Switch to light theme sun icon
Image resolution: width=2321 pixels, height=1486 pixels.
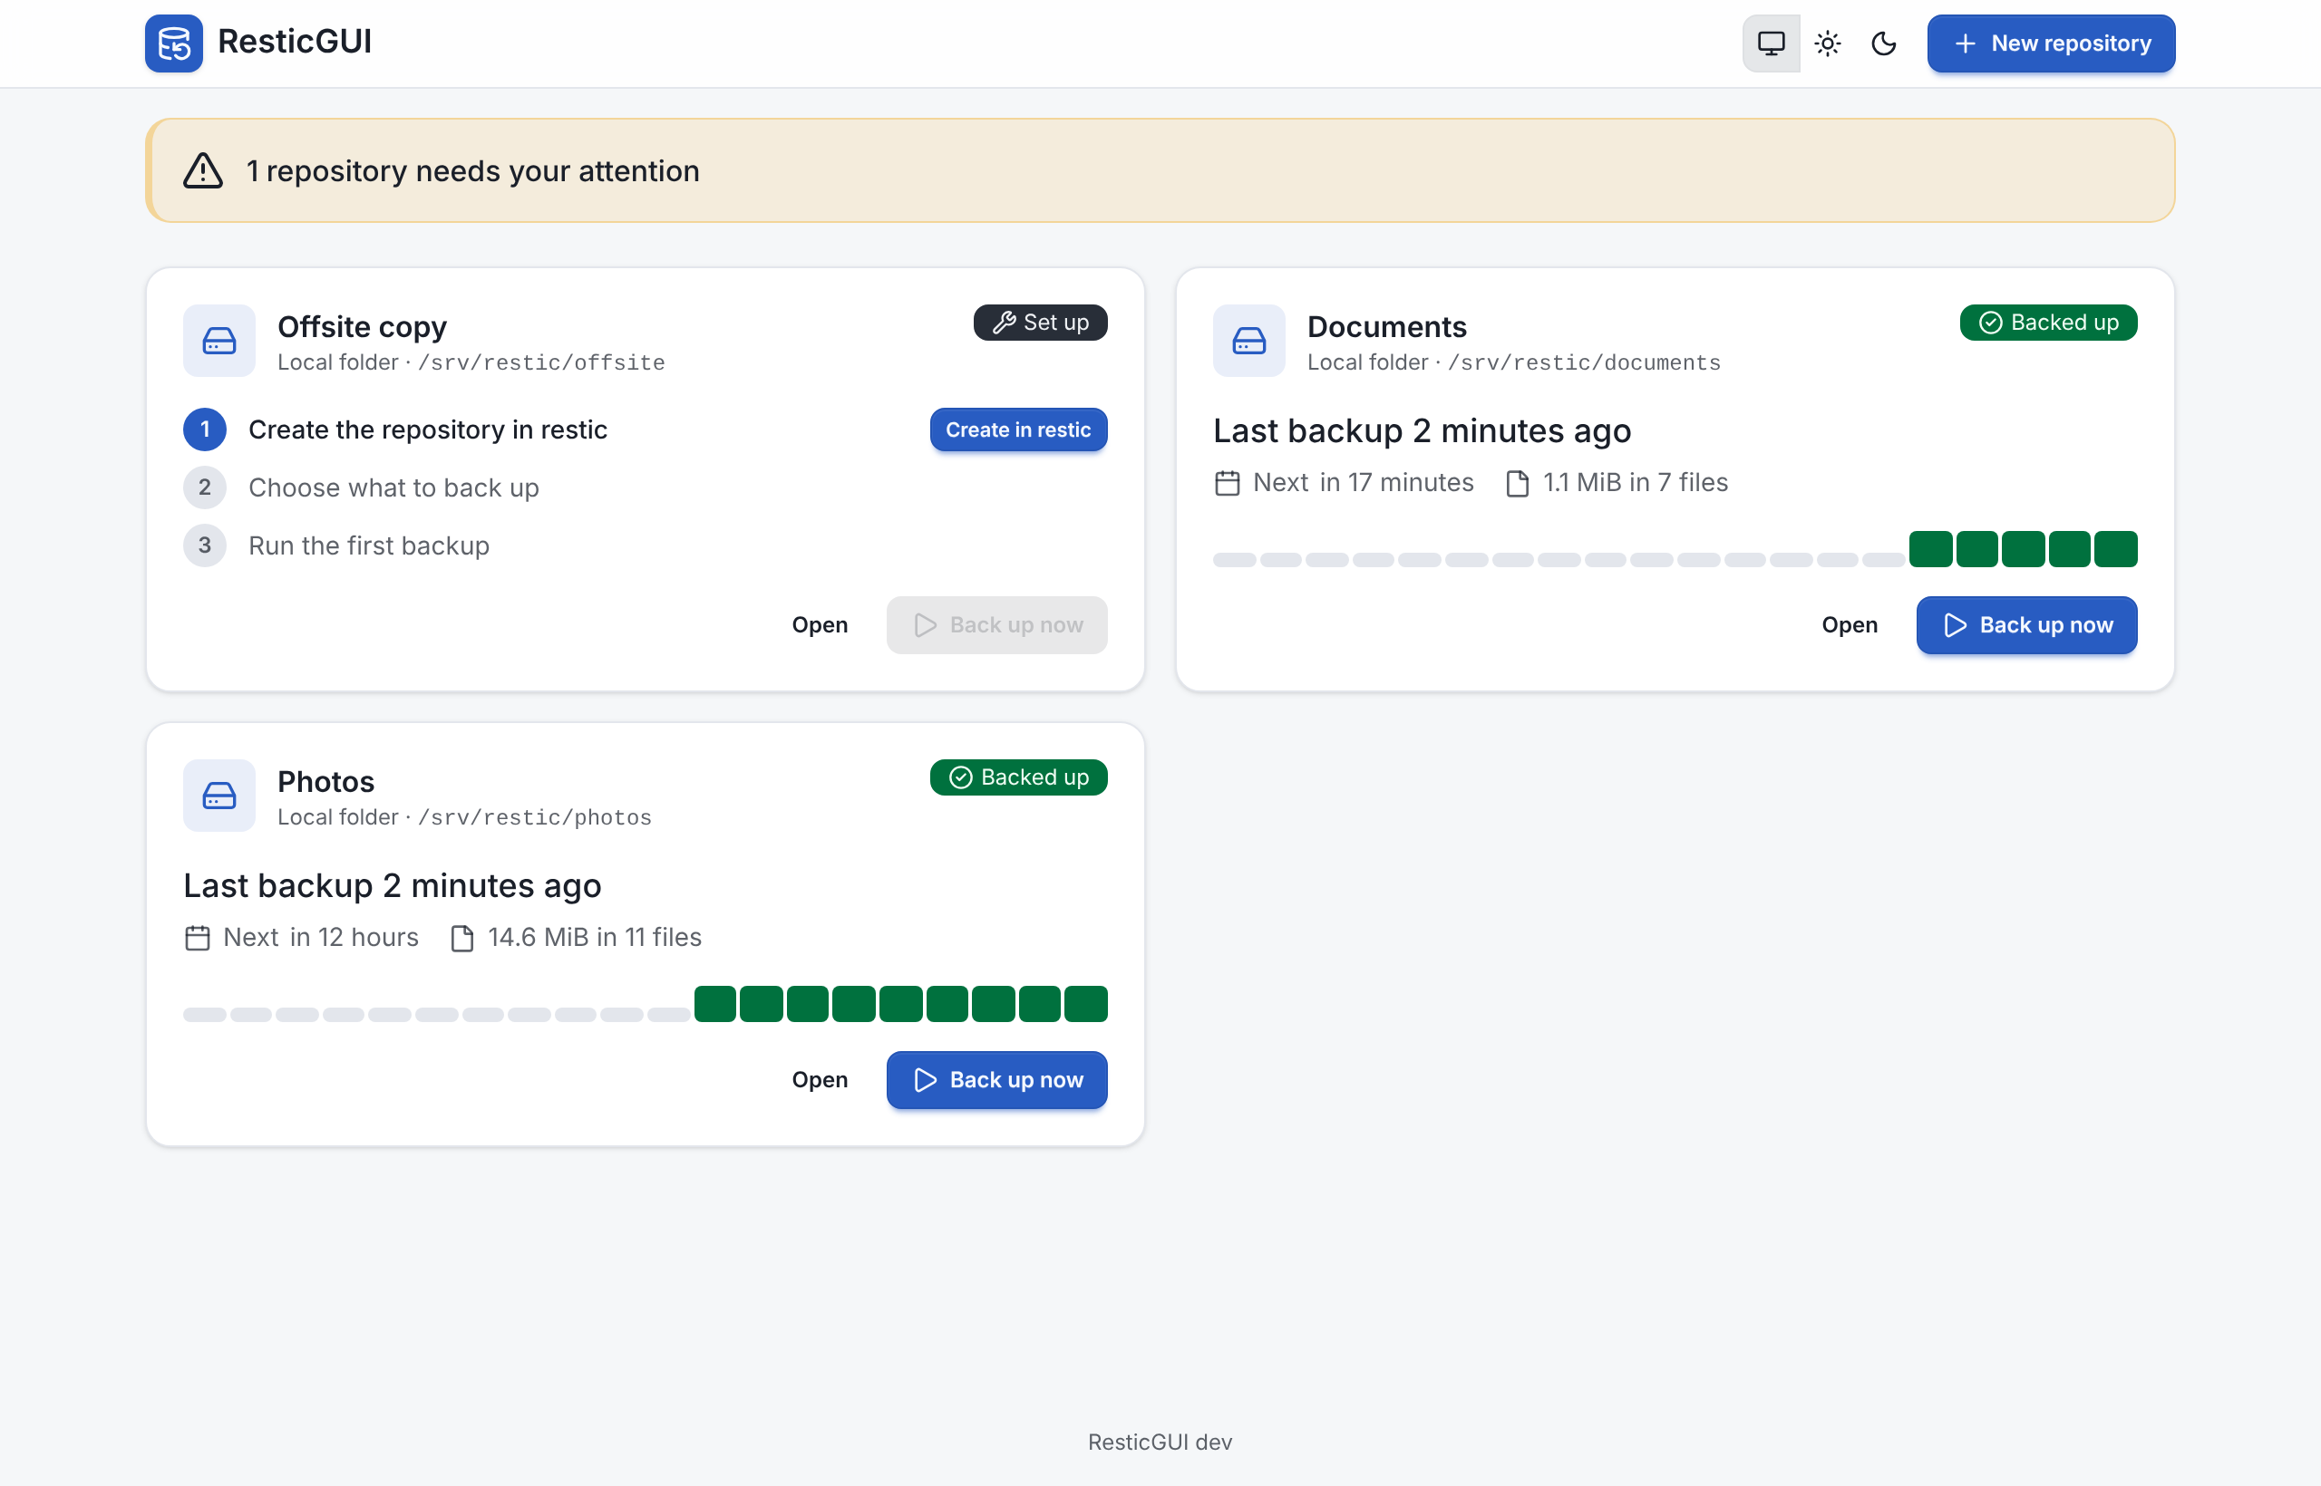pos(1828,43)
